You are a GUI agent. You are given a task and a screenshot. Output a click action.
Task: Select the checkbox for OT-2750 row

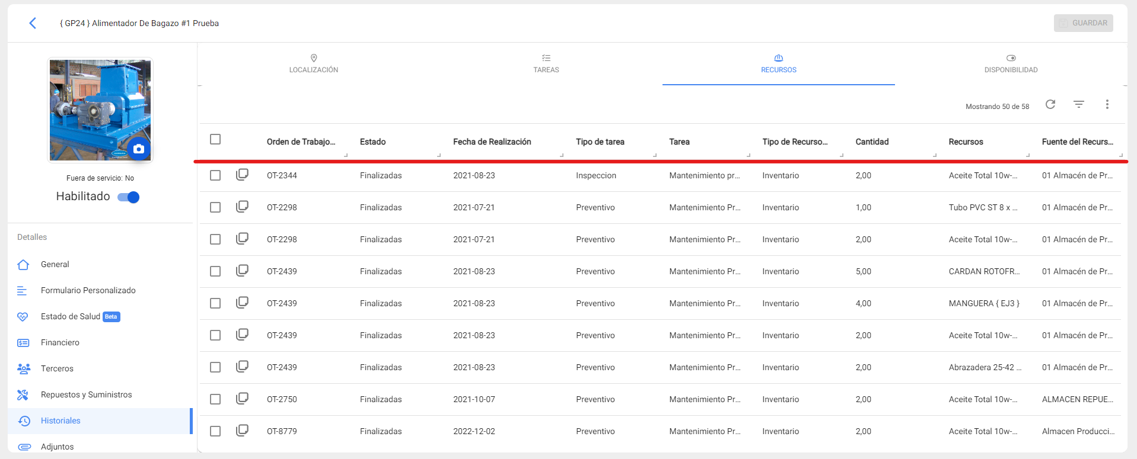tap(215, 399)
